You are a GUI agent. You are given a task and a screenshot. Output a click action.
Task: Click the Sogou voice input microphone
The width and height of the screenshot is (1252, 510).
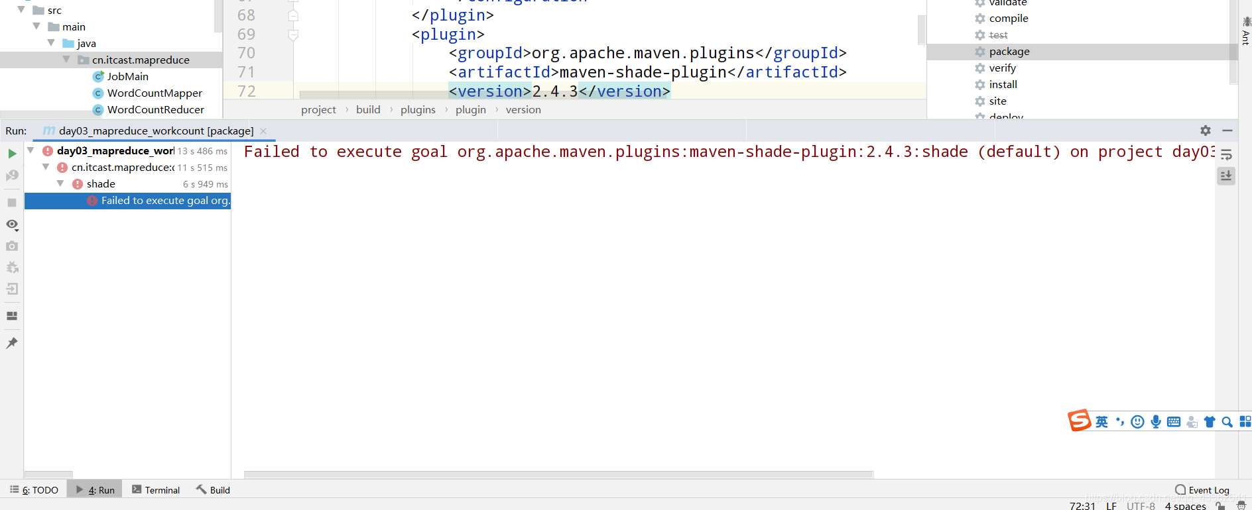coord(1156,422)
